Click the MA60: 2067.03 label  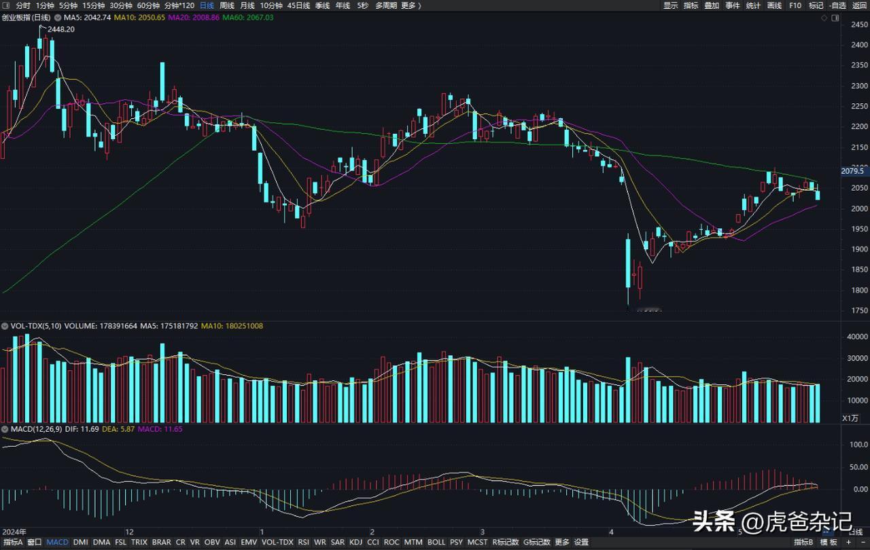pos(248,17)
